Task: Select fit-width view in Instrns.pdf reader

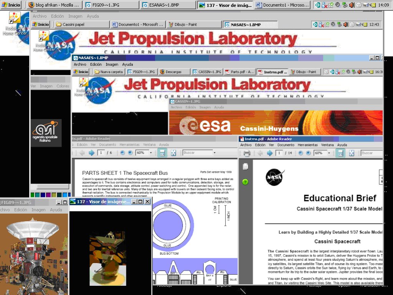Action: coord(340,153)
